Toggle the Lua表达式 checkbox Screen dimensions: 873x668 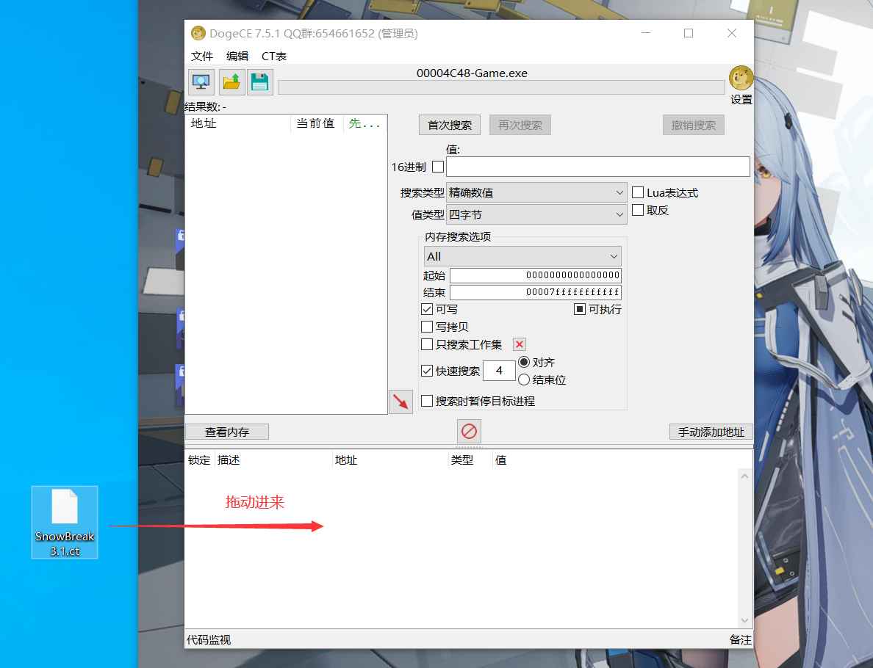(x=638, y=192)
